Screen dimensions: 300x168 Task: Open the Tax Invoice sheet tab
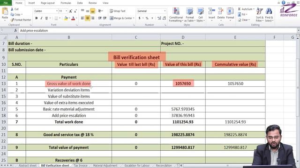[x=81, y=166]
